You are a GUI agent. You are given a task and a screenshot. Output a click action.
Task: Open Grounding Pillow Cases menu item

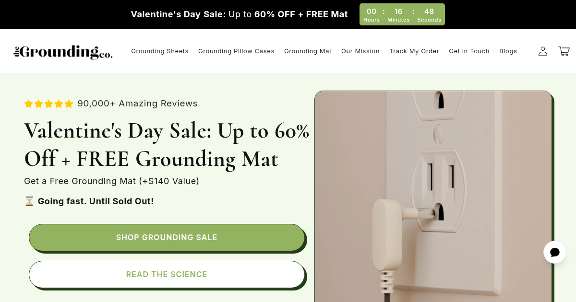(236, 51)
